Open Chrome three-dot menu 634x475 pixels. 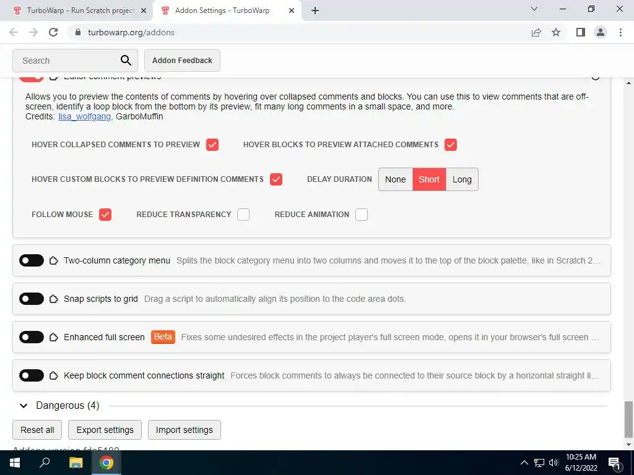[620, 32]
